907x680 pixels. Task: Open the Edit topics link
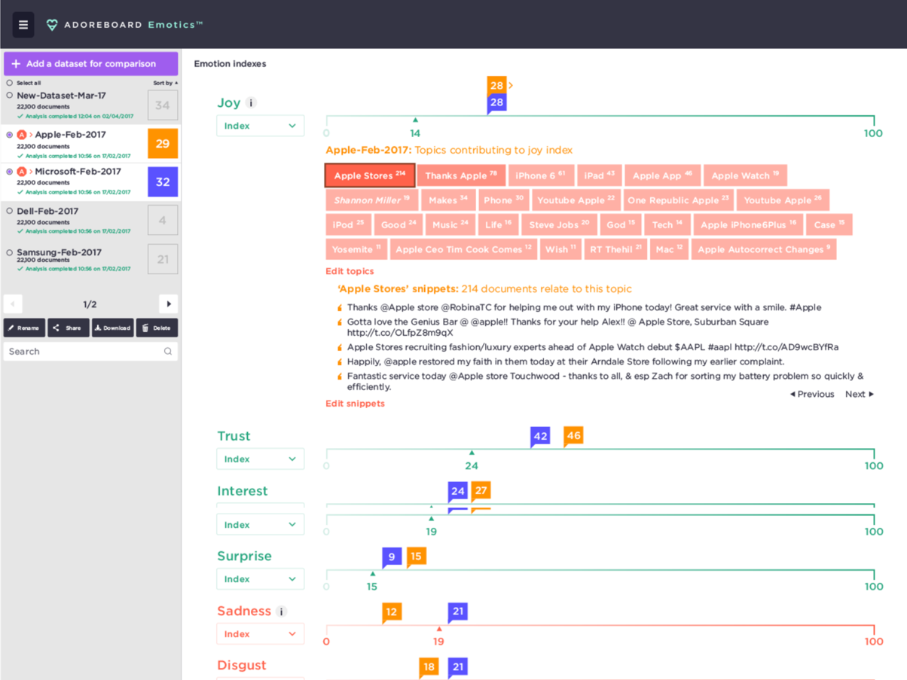[350, 271]
